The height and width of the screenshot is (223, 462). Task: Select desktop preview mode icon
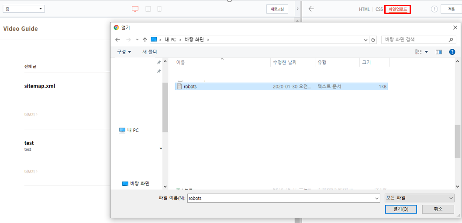click(135, 9)
